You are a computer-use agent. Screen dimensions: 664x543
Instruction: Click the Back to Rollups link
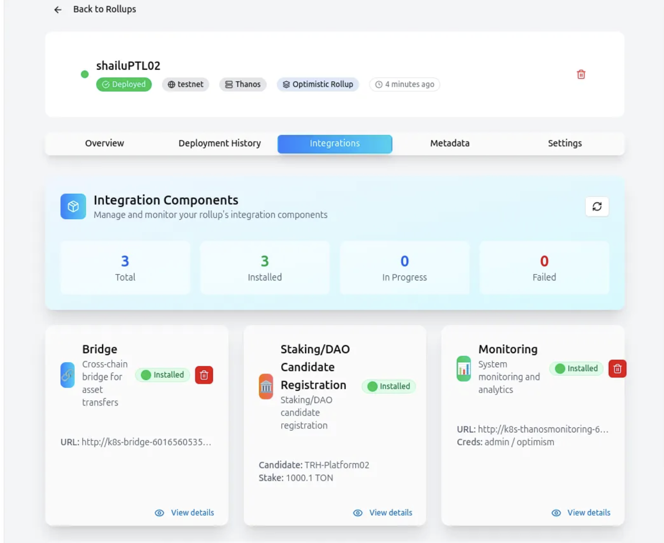click(x=105, y=9)
